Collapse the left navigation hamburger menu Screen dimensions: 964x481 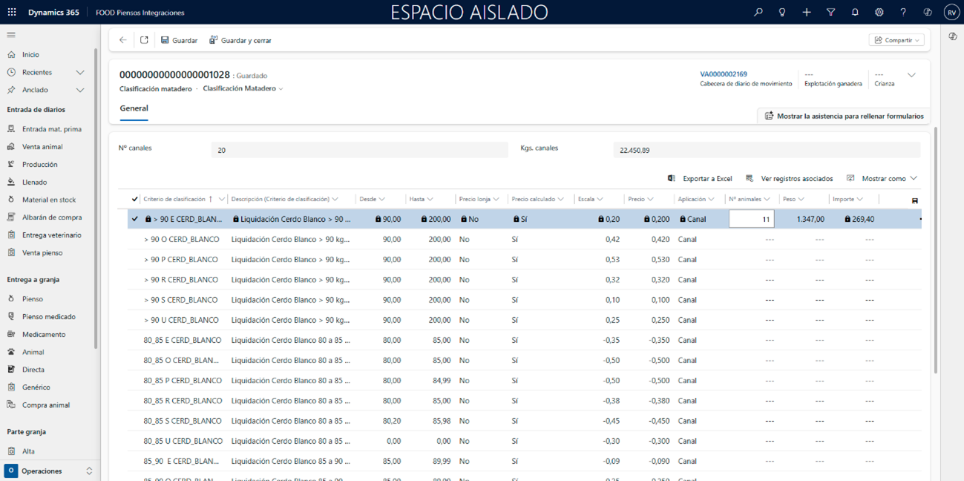point(11,35)
